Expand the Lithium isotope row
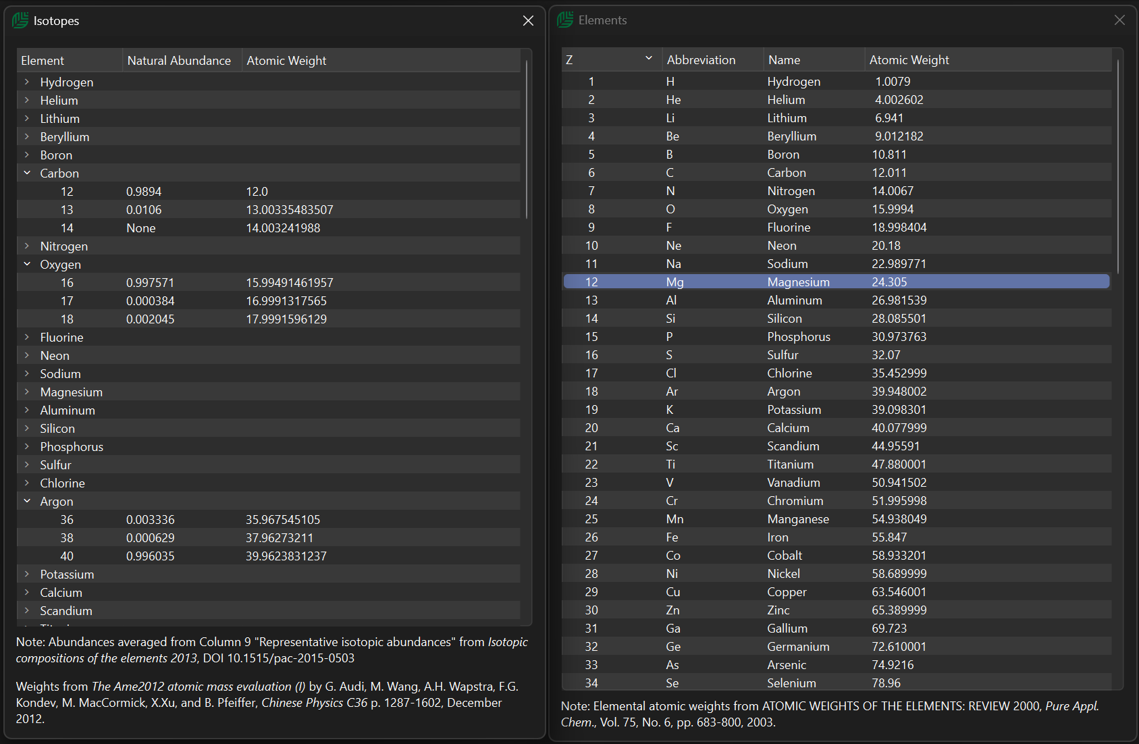The width and height of the screenshot is (1139, 744). (27, 118)
